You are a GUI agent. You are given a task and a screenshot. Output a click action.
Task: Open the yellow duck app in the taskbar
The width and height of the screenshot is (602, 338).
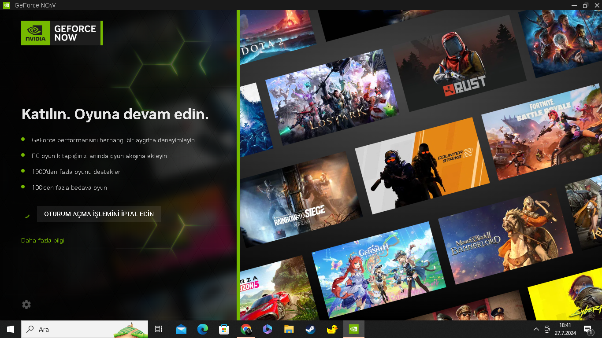[x=332, y=329]
